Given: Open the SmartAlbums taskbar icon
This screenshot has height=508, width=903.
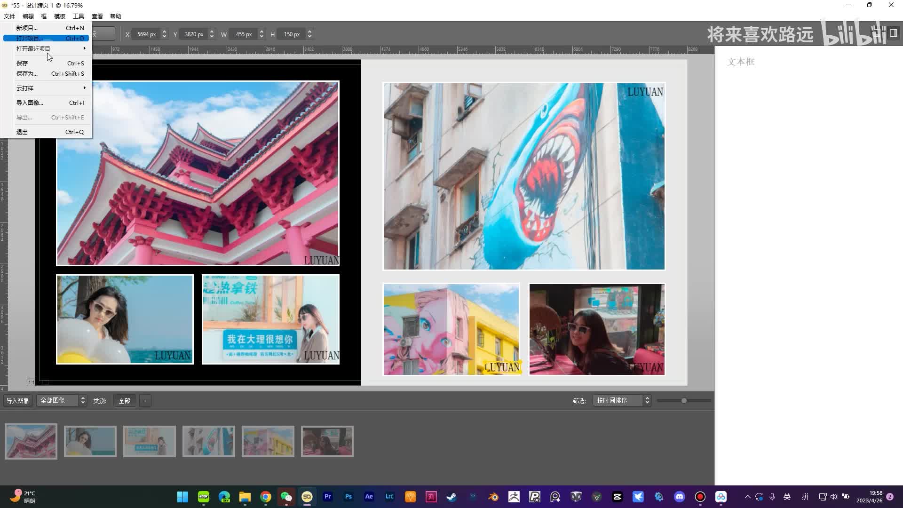Looking at the screenshot, I should [307, 497].
